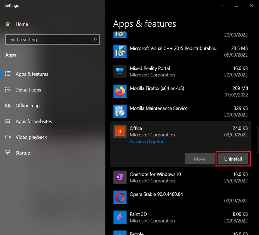
Task: Focus the Find a setting field
Action: click(52, 40)
